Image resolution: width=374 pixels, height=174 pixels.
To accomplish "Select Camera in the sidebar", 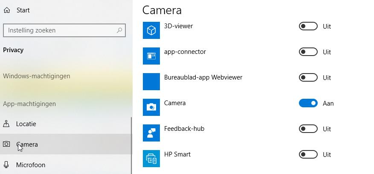I will [27, 145].
